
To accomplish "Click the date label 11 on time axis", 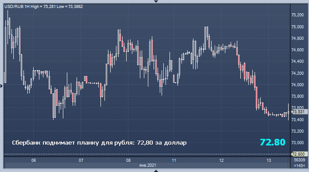I will pos(174,161).
